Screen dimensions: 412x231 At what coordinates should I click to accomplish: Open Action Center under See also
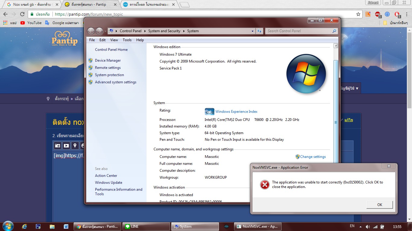[x=106, y=176]
